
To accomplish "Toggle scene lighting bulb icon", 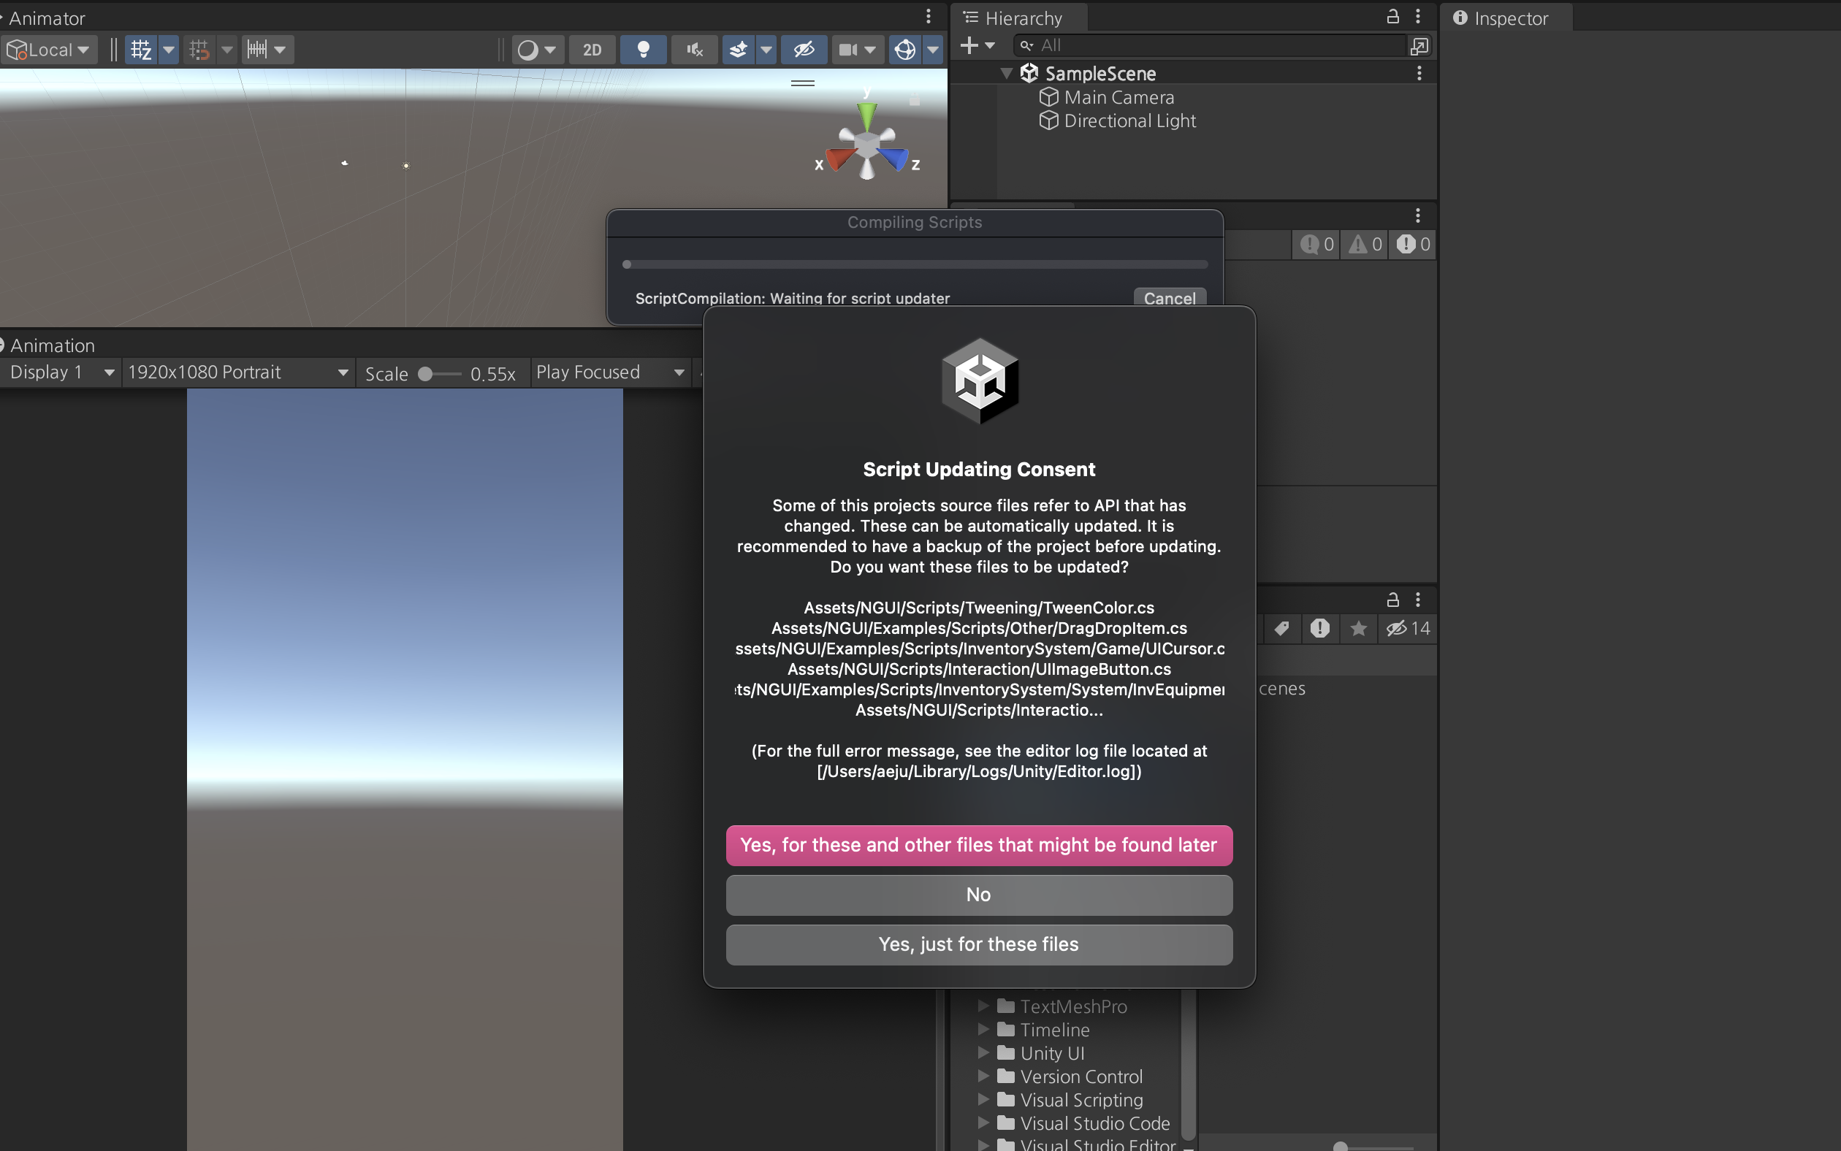I will coord(644,50).
